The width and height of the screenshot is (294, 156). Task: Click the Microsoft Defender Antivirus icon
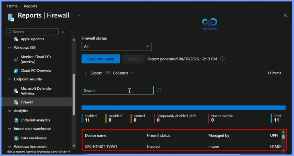(x=16, y=91)
